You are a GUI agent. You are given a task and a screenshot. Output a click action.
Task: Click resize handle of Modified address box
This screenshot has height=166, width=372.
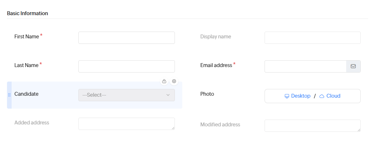[359, 130]
